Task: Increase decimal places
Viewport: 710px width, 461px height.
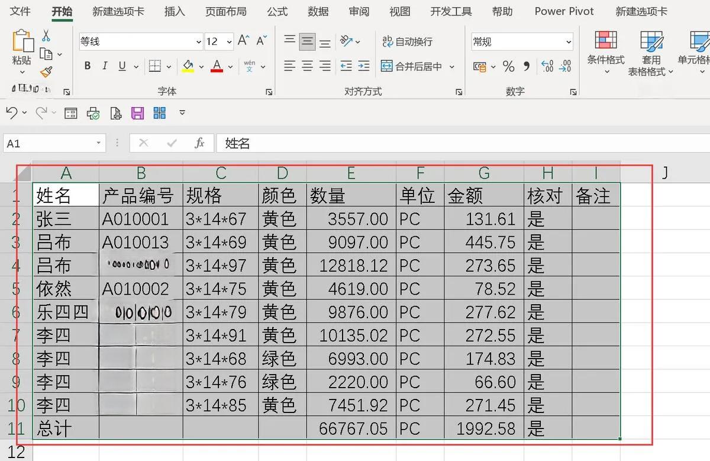Action: click(x=547, y=66)
